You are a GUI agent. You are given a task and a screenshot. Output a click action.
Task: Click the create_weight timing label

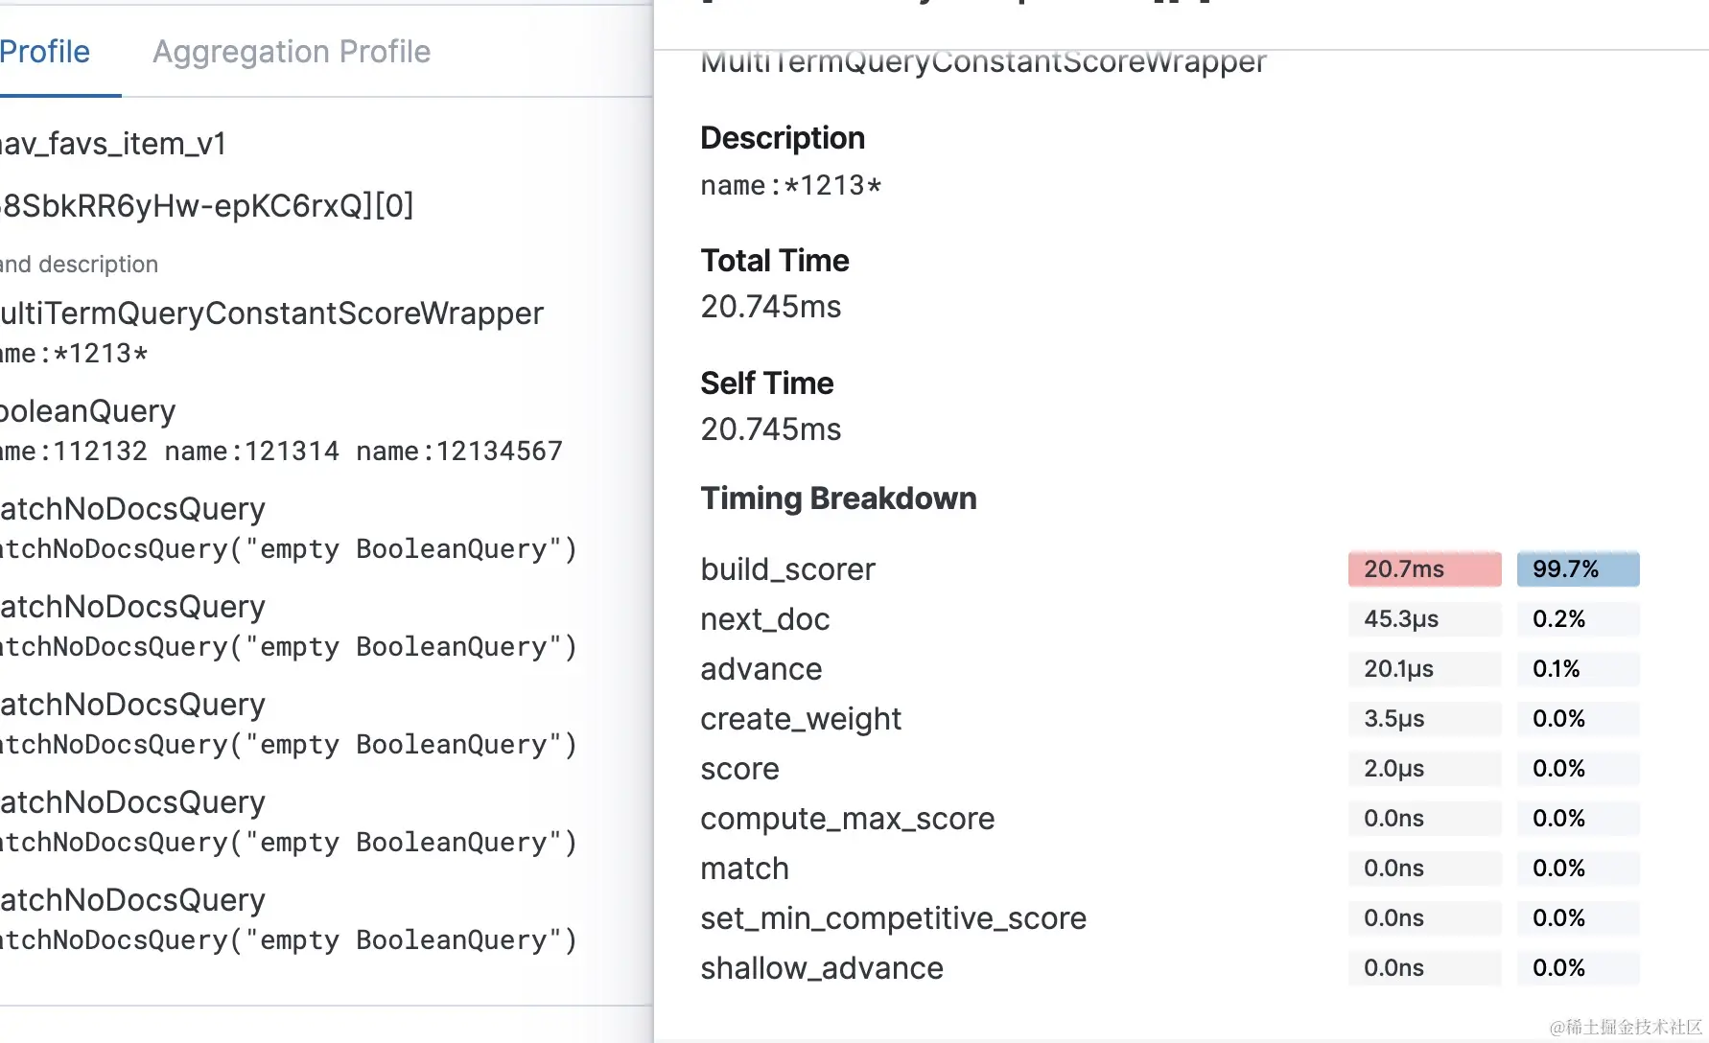(x=801, y=719)
